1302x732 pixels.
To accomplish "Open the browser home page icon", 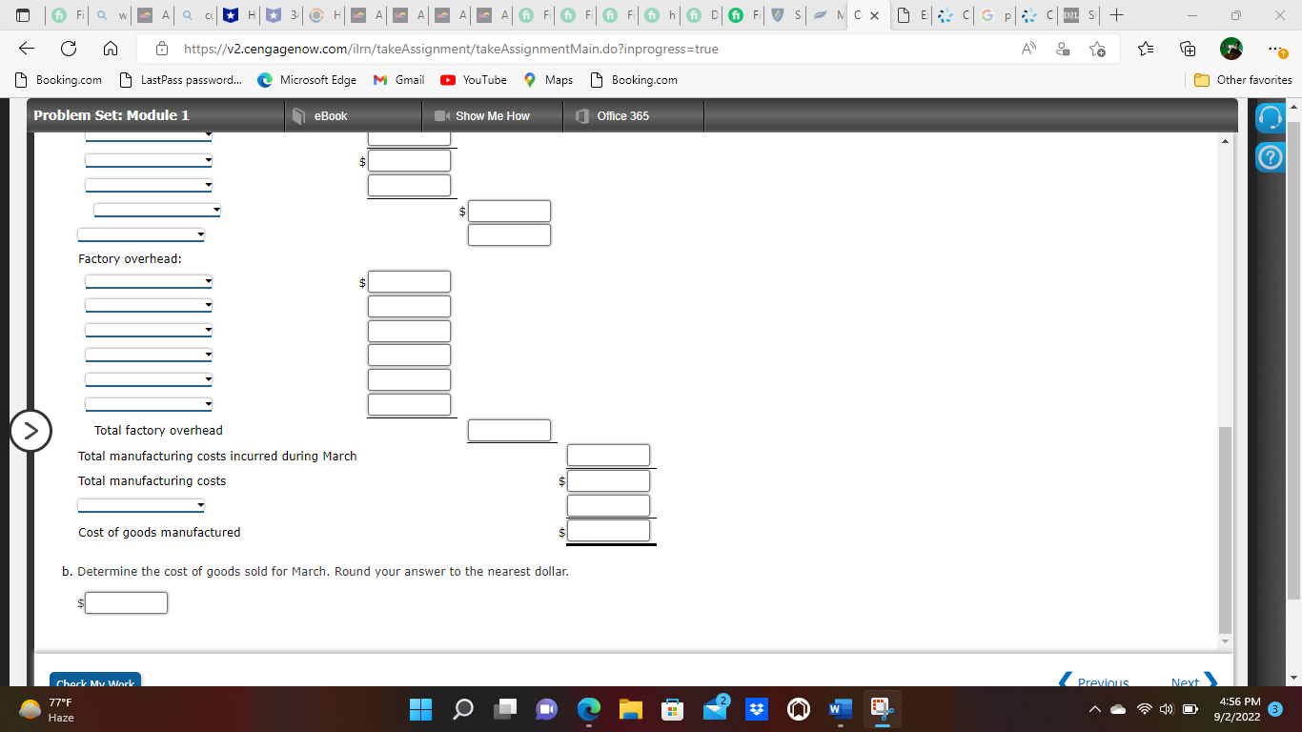I will click(x=109, y=49).
